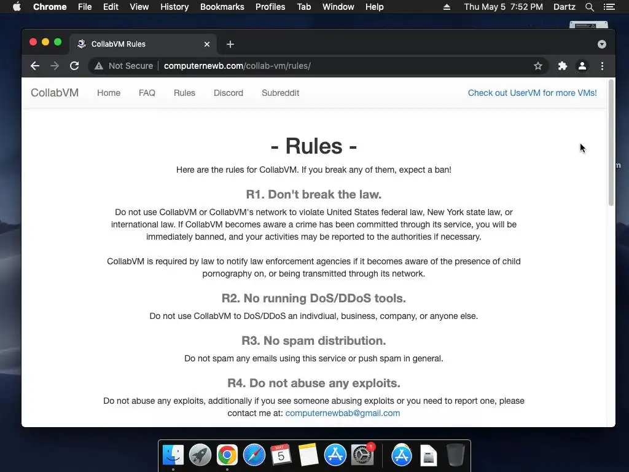Click heading 'R1. Don't break the law.'
629x472 pixels.
[x=314, y=194]
